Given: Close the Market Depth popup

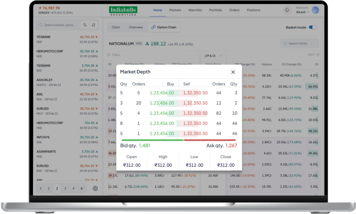Looking at the screenshot, I should 233,72.
